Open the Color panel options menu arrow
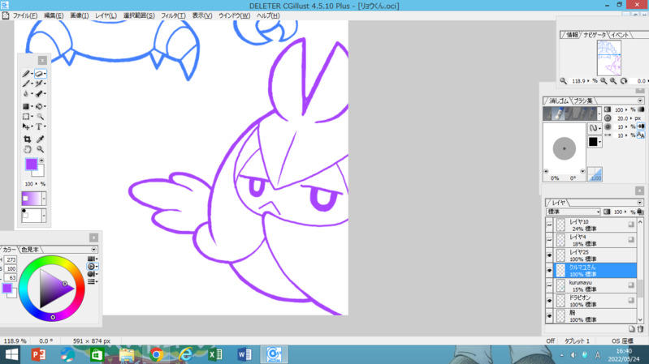The height and width of the screenshot is (364, 649). pos(93,250)
